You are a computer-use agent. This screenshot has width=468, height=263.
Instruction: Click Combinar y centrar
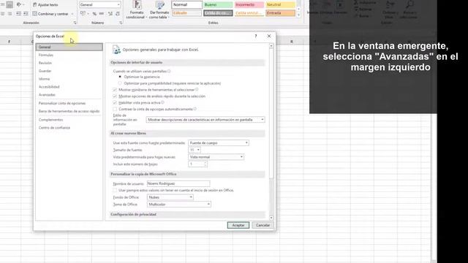pos(50,14)
